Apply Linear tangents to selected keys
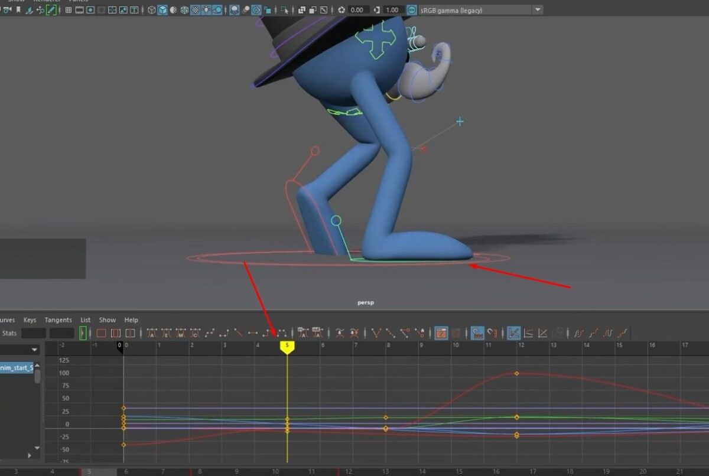Viewport: 709px width, 476px height. point(240,334)
